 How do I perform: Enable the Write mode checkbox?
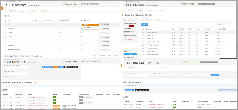coord(5,77)
